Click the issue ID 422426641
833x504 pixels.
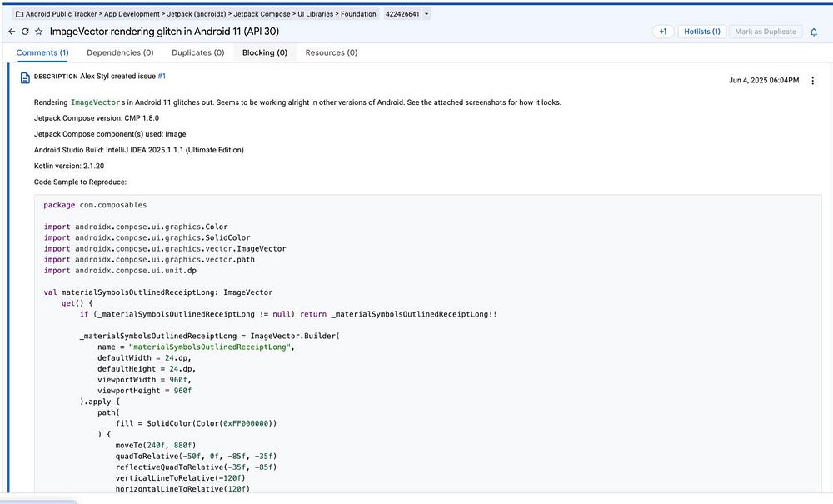[x=402, y=14]
